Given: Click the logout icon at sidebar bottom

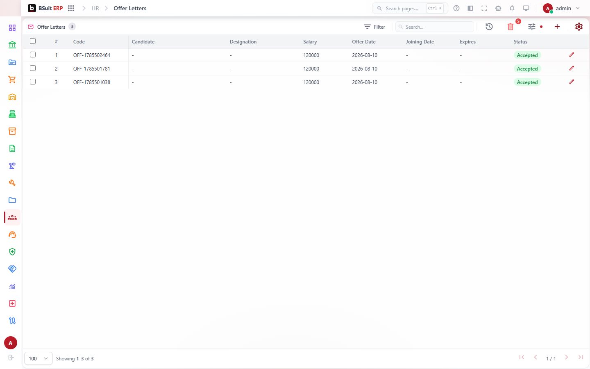Looking at the screenshot, I should (11, 358).
